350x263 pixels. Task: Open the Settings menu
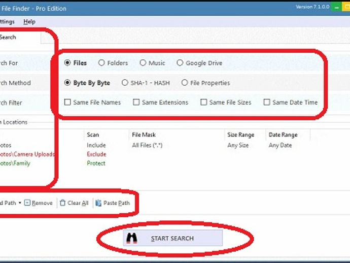coord(7,22)
